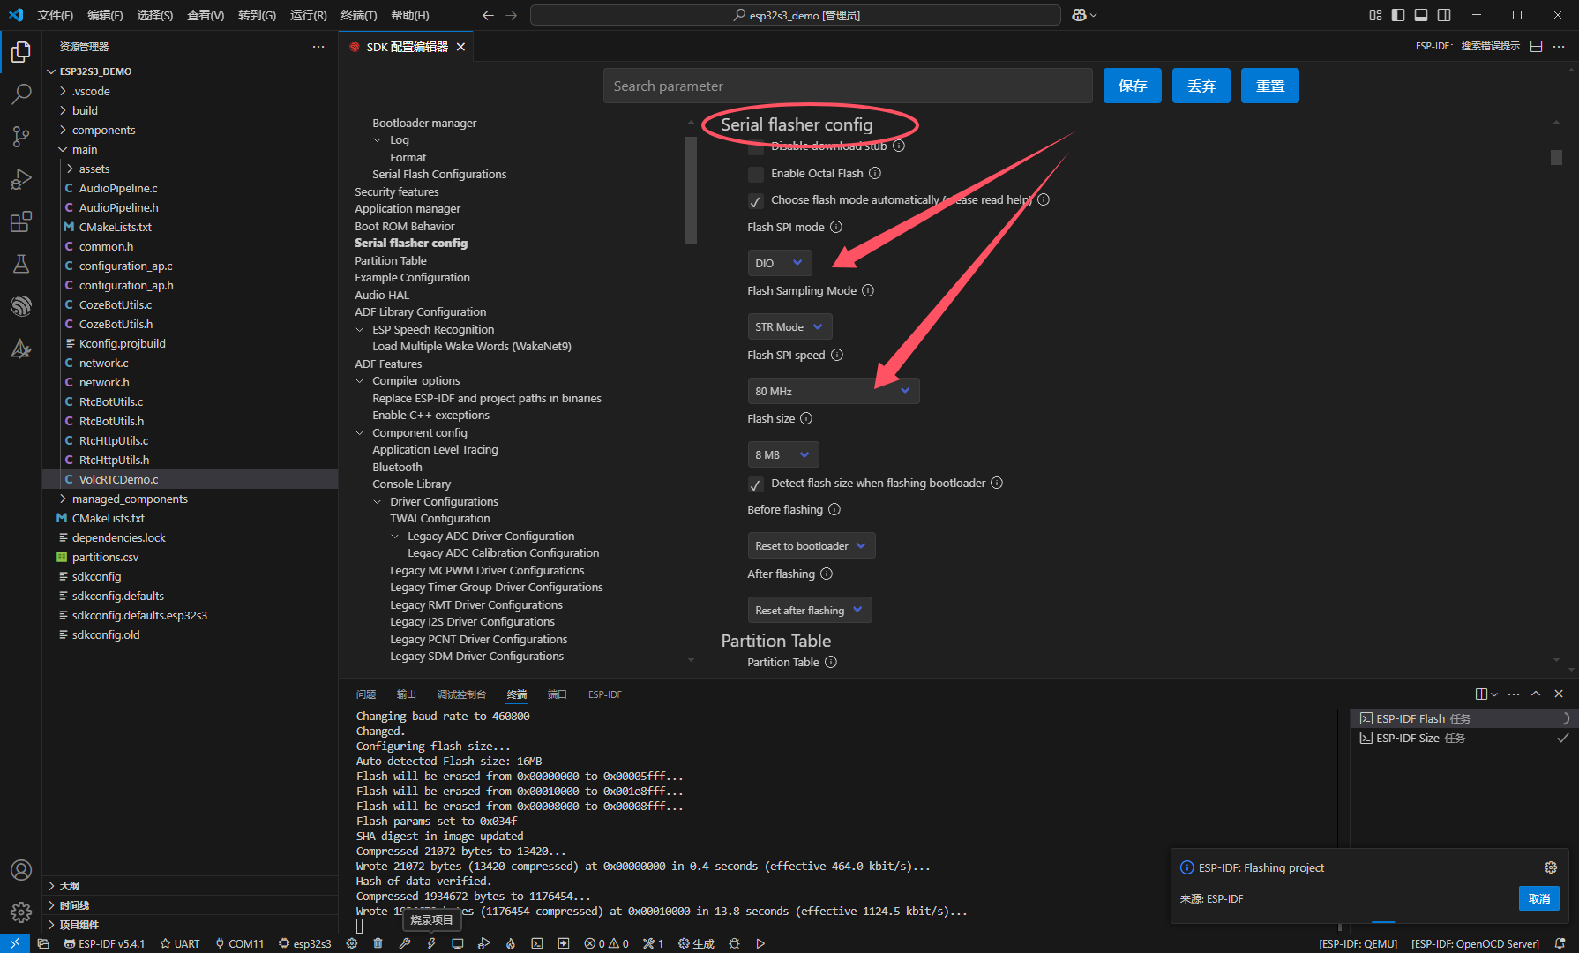Click the trash full-clean icon in status bar
The height and width of the screenshot is (953, 1579).
[378, 943]
